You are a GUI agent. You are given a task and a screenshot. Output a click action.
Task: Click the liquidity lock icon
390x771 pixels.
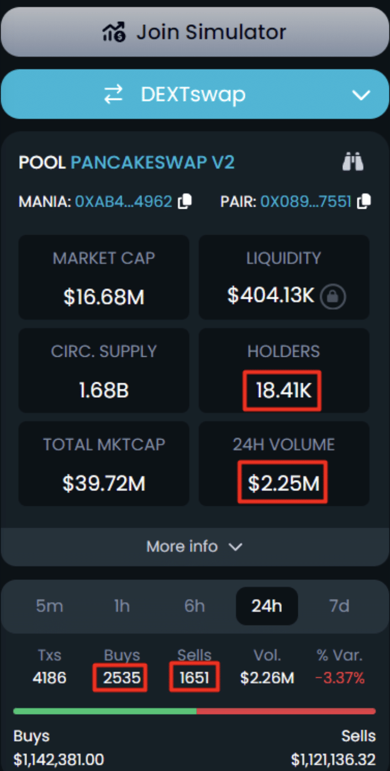pos(333,297)
